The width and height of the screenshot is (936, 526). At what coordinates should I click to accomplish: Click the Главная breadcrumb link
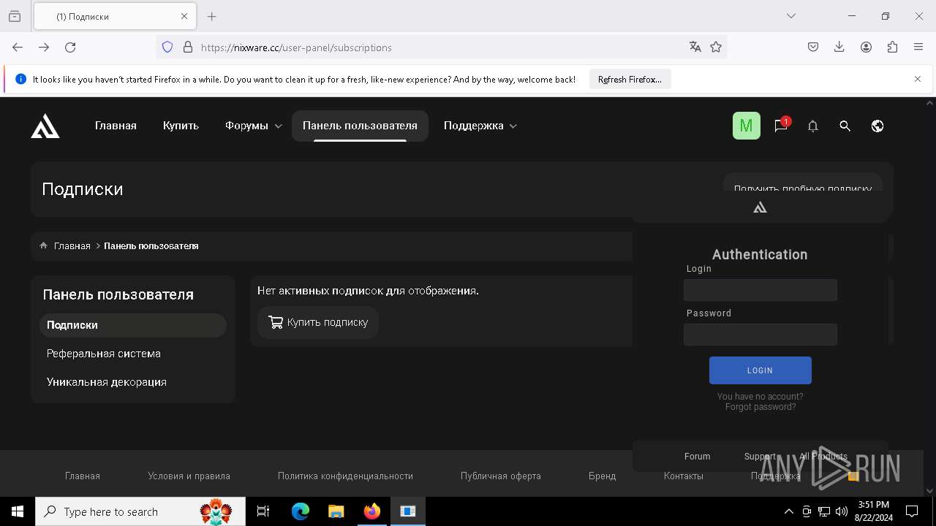(x=72, y=245)
